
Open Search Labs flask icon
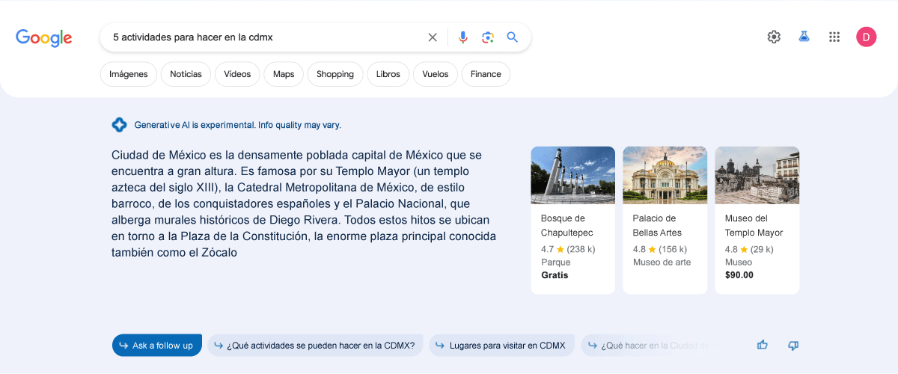tap(804, 37)
